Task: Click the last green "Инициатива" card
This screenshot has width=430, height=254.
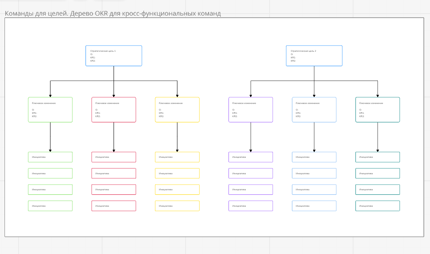Action: coord(50,206)
